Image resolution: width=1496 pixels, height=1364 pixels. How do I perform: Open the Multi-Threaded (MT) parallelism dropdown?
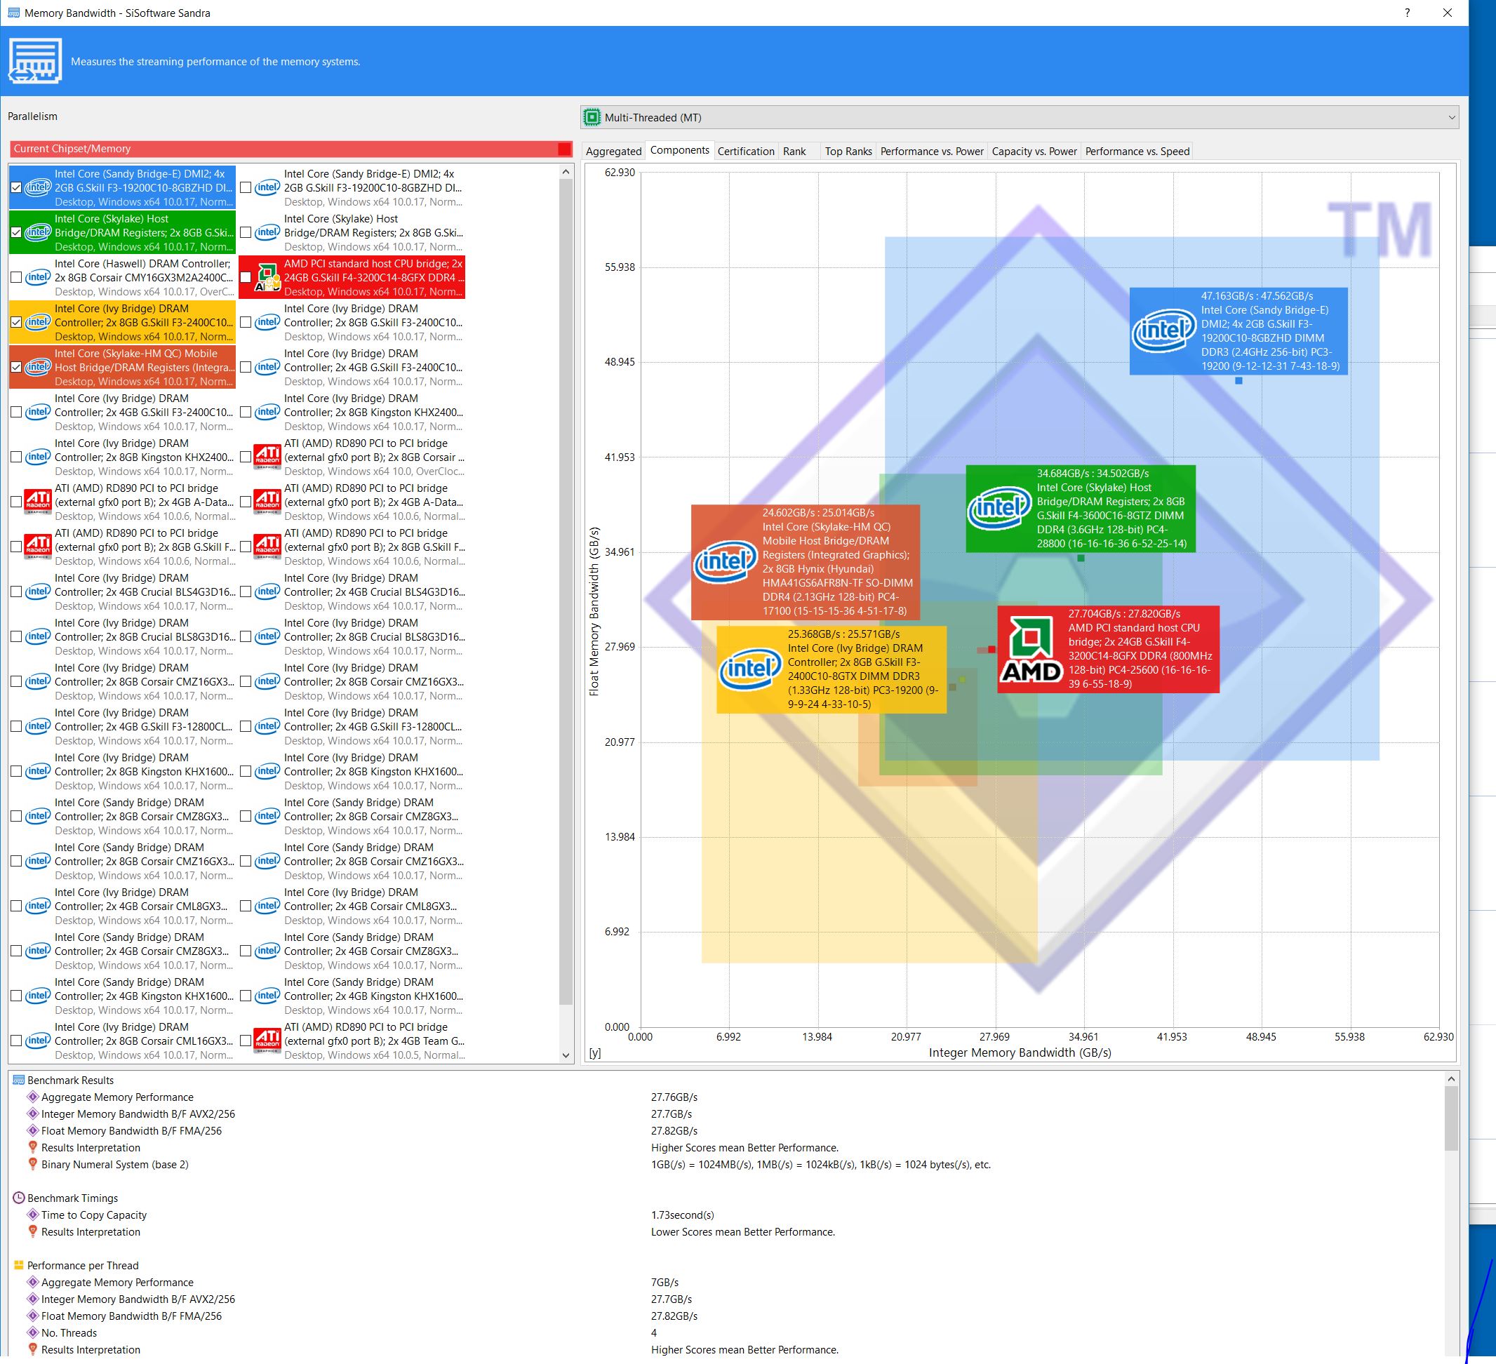point(1019,117)
